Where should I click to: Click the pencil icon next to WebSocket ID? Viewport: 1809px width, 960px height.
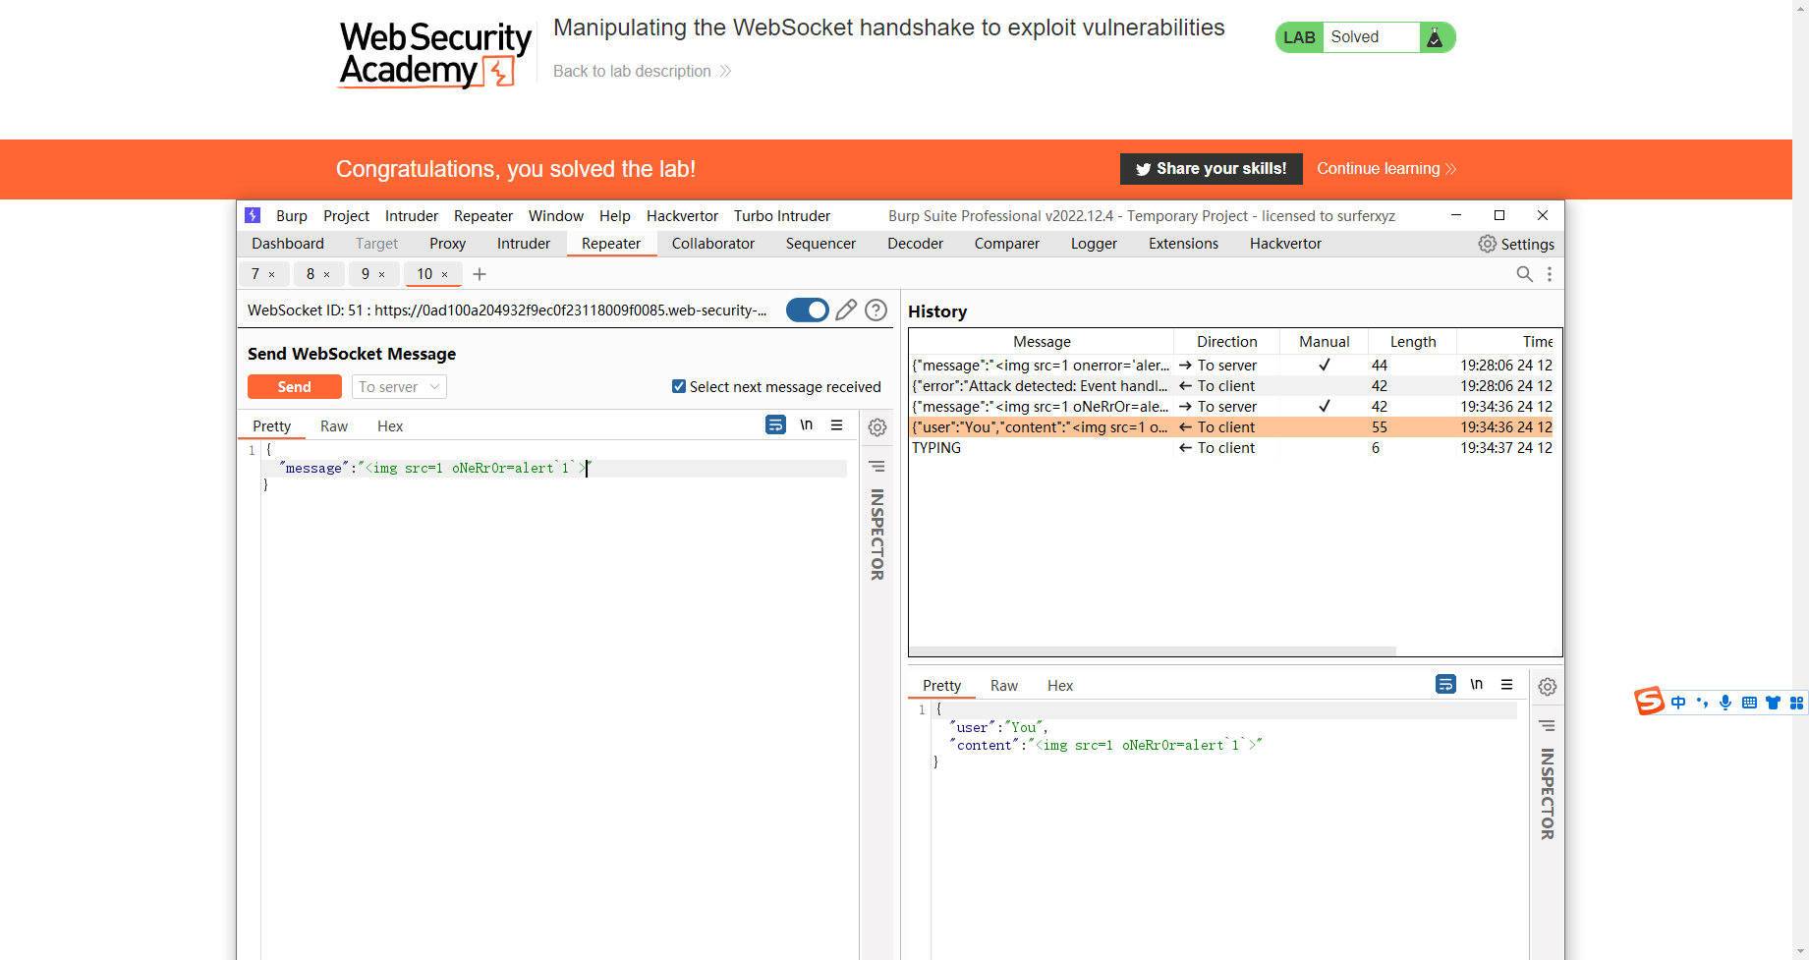[x=846, y=310]
